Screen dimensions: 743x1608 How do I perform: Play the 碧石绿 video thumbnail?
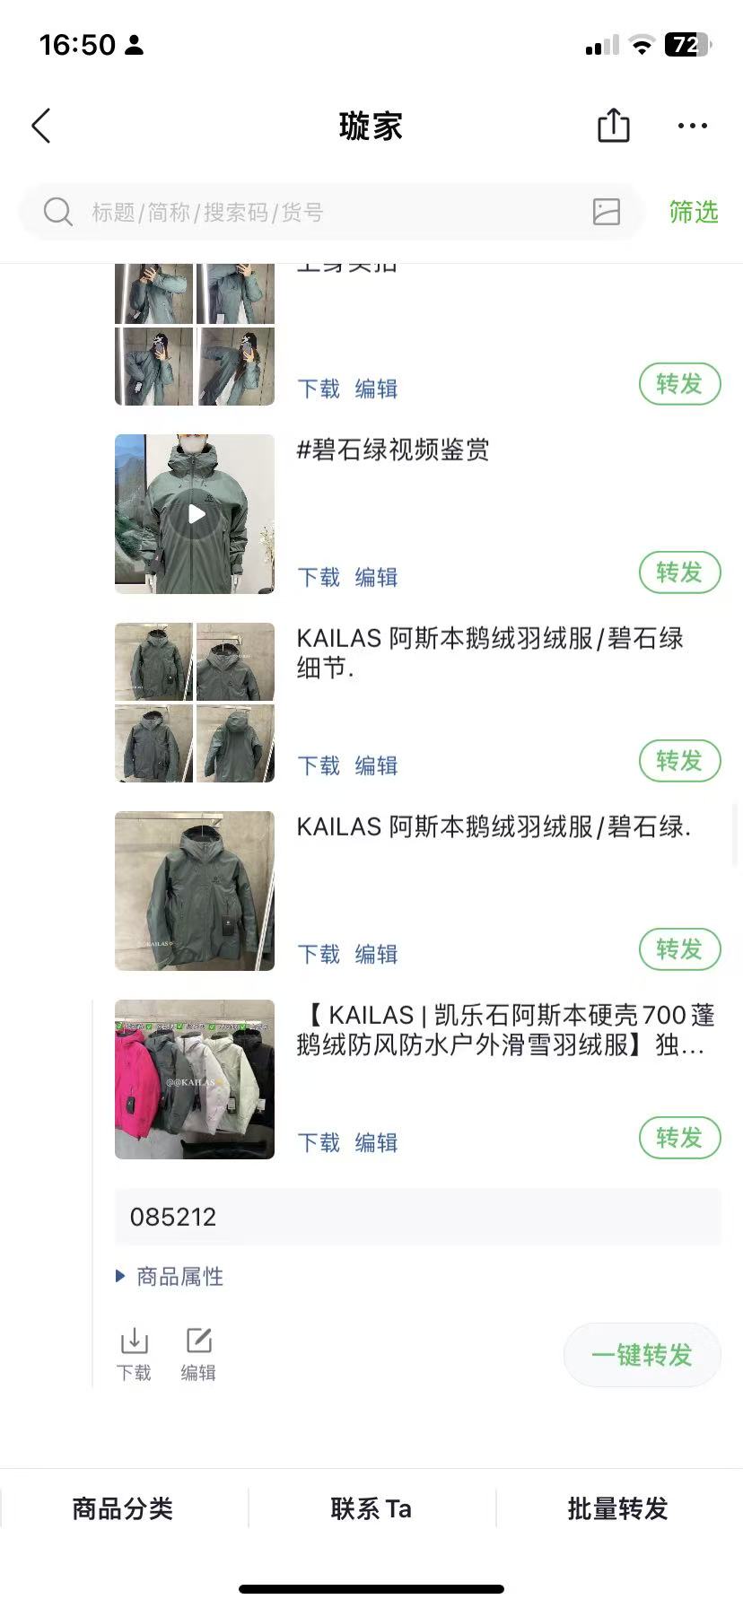tap(195, 514)
